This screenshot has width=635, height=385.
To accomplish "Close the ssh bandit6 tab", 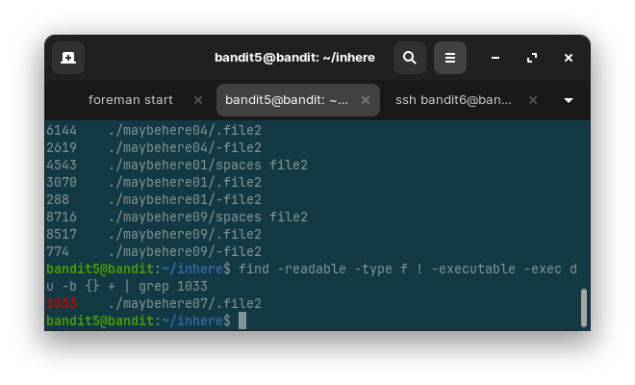I will 533,100.
